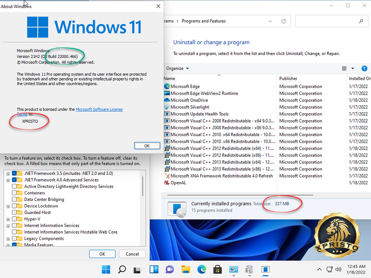The image size is (371, 278).
Task: Click the Control Panel search field
Action: click(331, 21)
